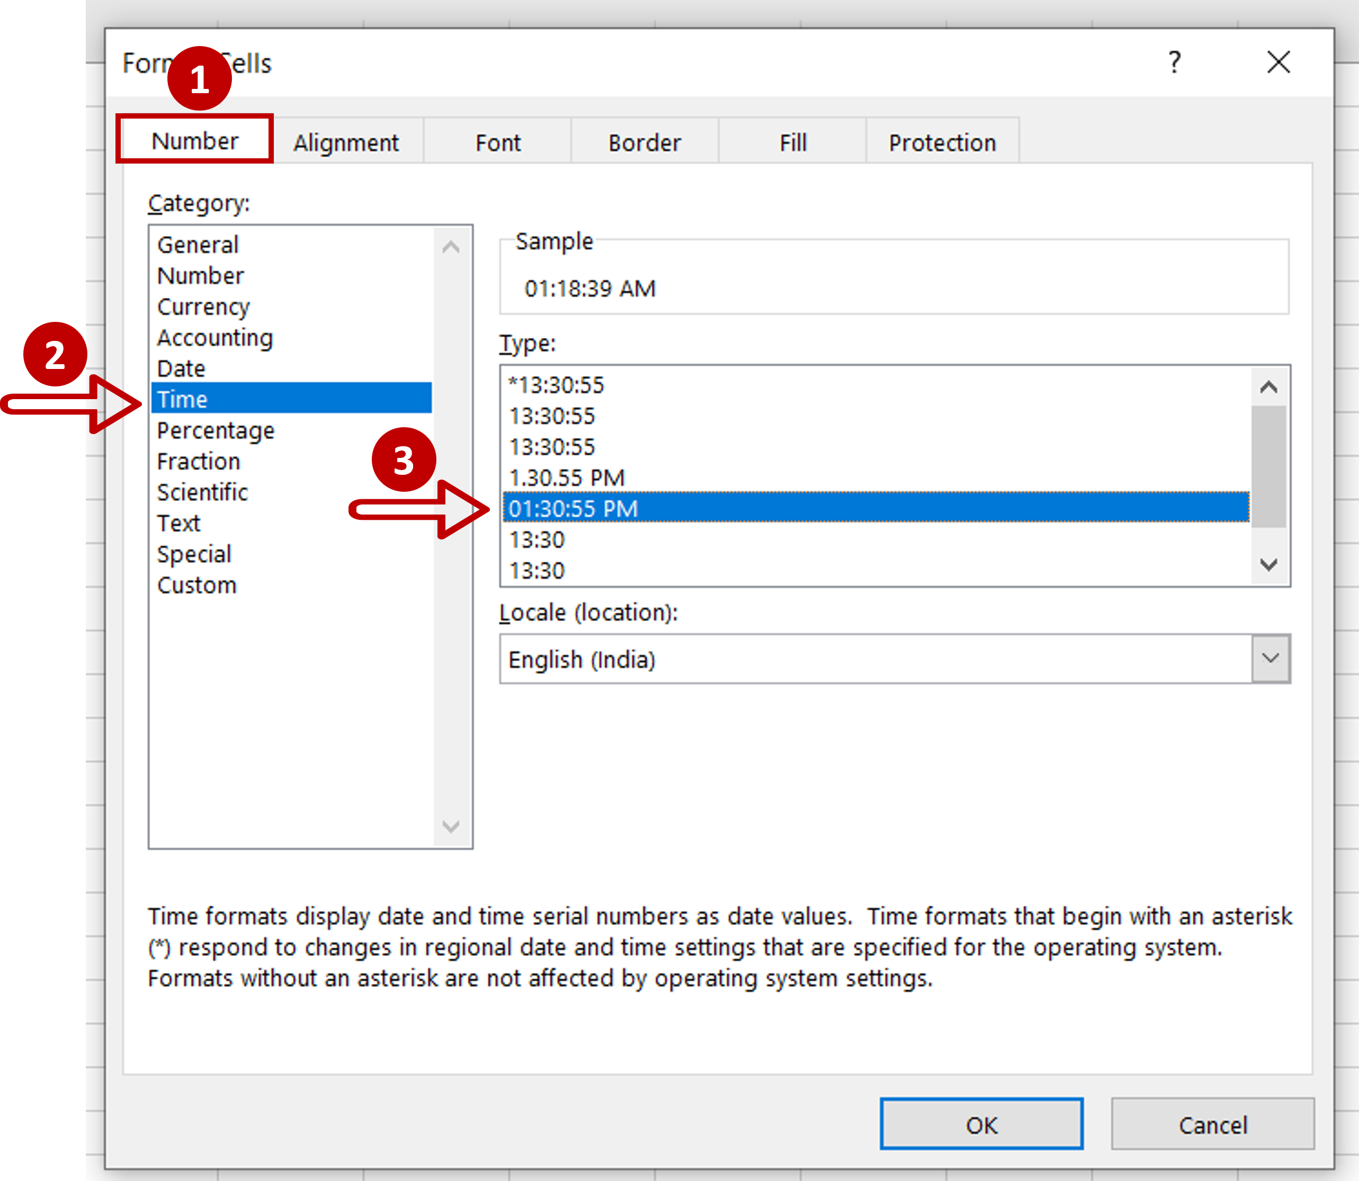The height and width of the screenshot is (1181, 1359).
Task: Go to the Border tab
Action: 644,142
